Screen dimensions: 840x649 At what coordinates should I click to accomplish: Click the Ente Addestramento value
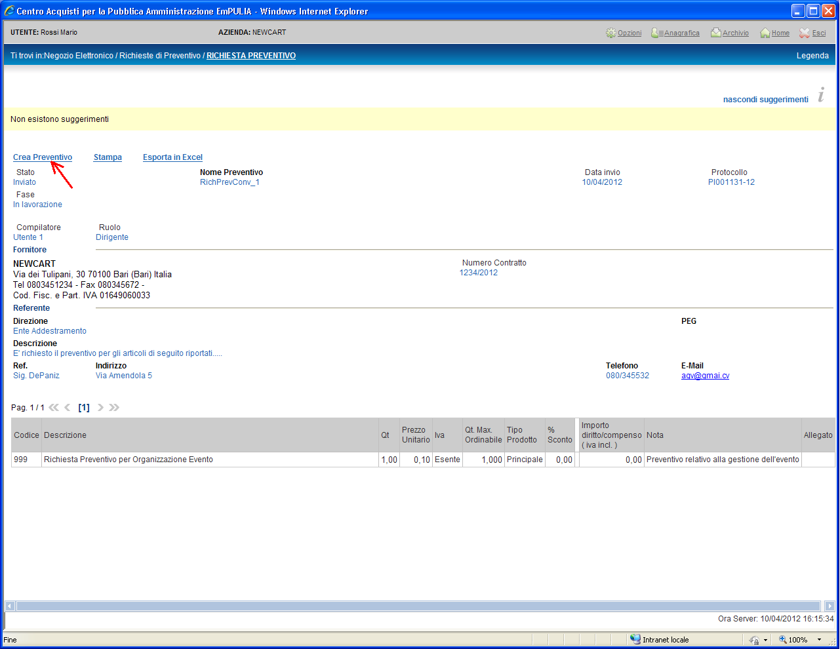pyautogui.click(x=50, y=331)
